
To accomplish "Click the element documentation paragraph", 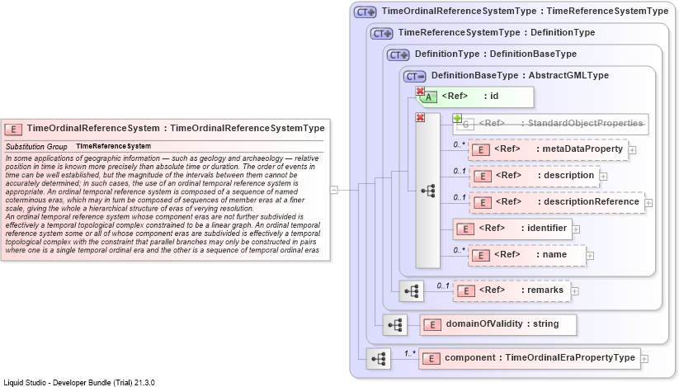I will [x=163, y=205].
